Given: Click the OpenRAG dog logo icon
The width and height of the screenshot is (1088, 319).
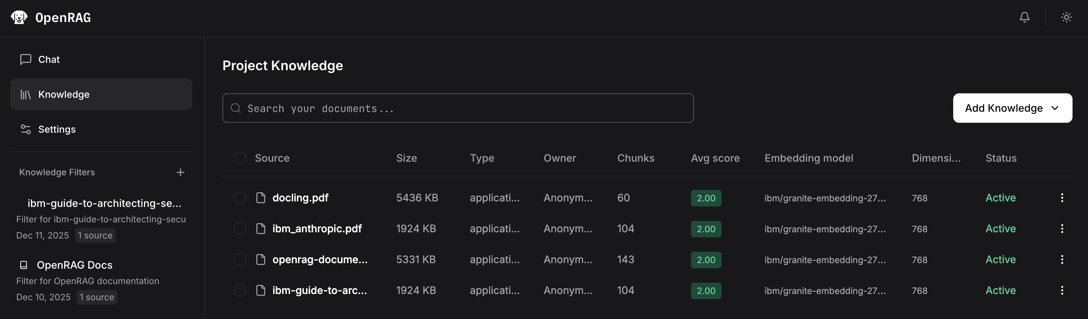Looking at the screenshot, I should tap(19, 17).
